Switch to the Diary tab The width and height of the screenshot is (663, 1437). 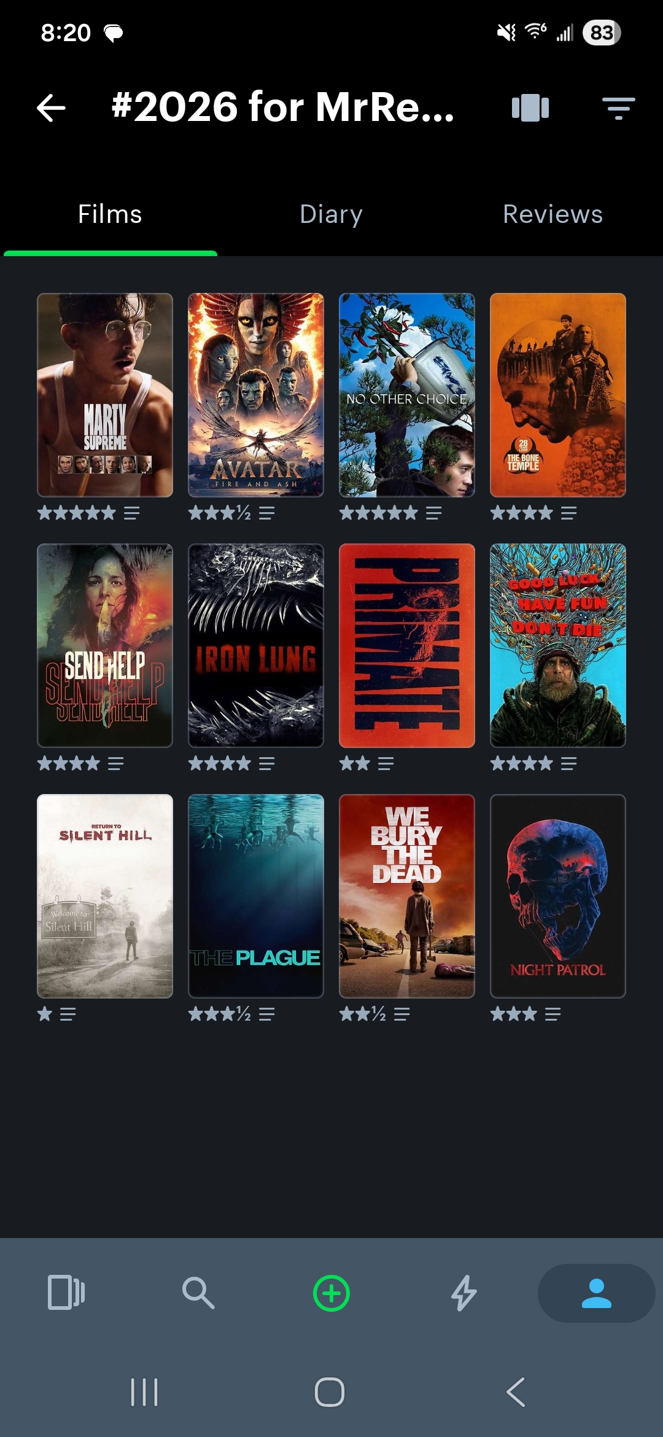pos(331,214)
